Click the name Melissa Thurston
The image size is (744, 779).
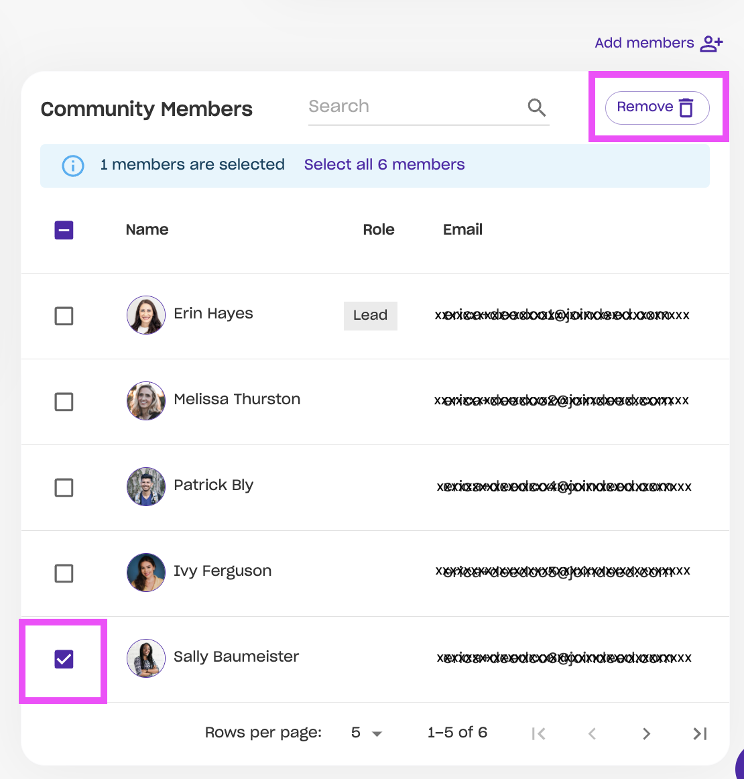coord(237,399)
